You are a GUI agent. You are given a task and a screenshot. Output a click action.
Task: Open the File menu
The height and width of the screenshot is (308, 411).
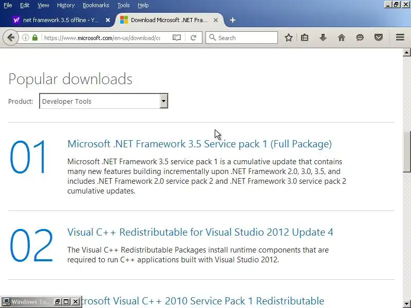pyautogui.click(x=8, y=5)
